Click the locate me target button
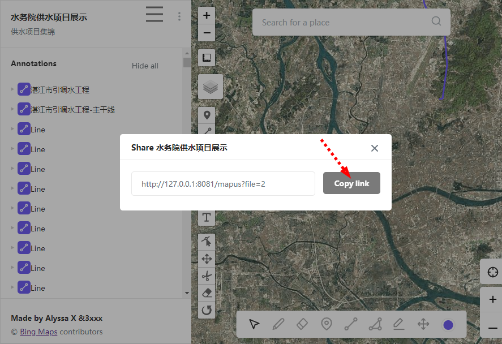Viewport: 502px width, 344px height. pos(492,272)
